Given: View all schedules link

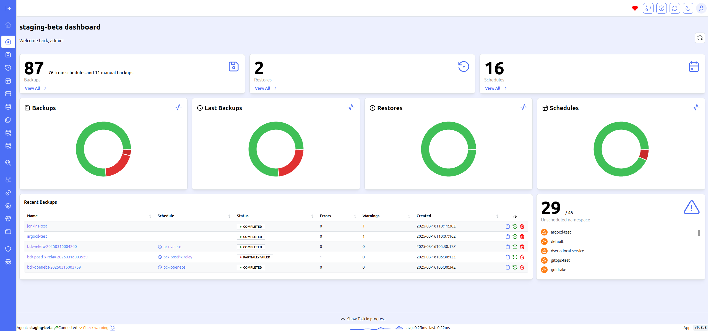Looking at the screenshot, I should coord(496,88).
